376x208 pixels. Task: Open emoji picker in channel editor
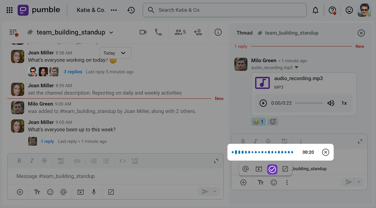pyautogui.click(x=50, y=192)
